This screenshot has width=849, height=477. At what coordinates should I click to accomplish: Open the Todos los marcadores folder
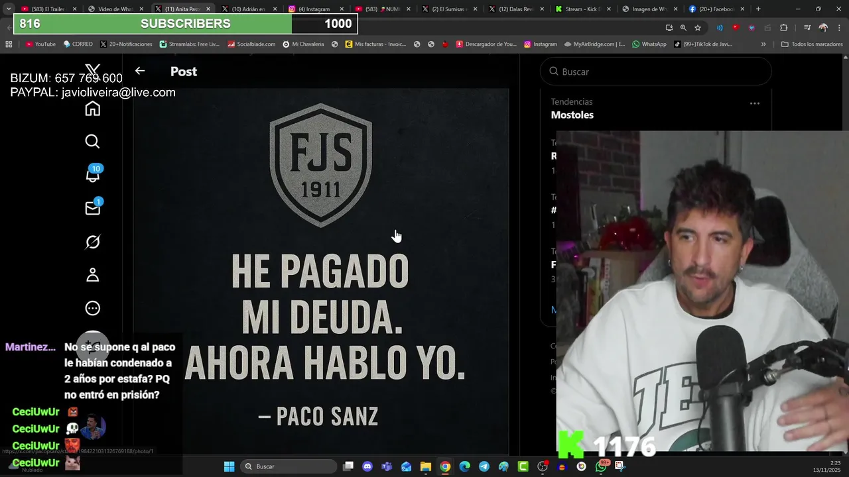(811, 44)
